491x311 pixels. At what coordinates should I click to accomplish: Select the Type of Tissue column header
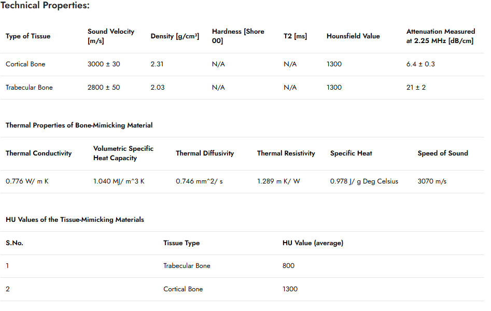point(28,36)
